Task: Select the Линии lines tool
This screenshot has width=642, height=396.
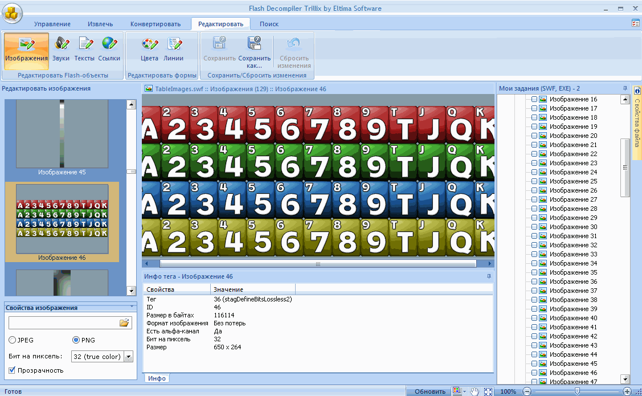Action: click(173, 49)
